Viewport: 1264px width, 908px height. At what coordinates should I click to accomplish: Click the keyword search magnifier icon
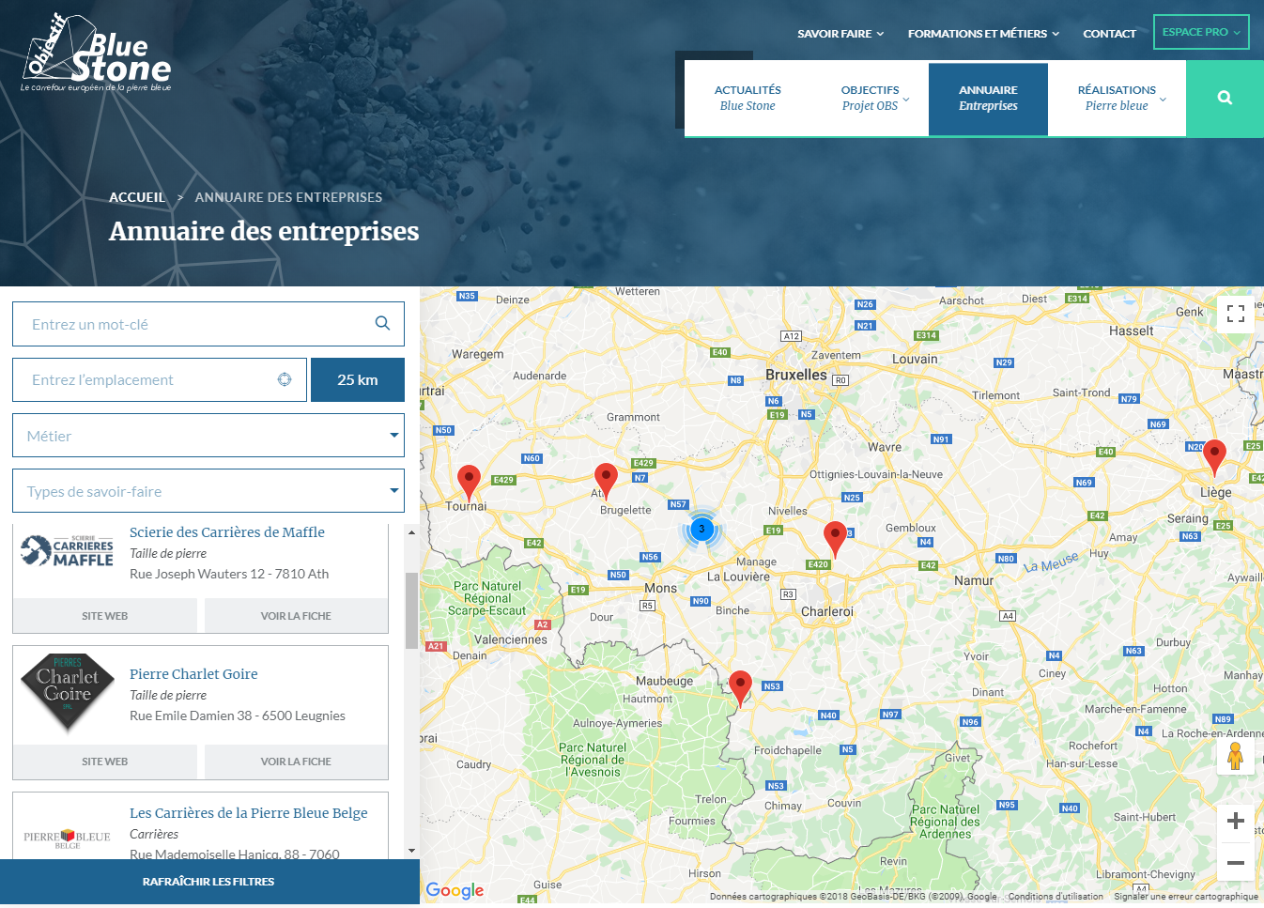382,323
